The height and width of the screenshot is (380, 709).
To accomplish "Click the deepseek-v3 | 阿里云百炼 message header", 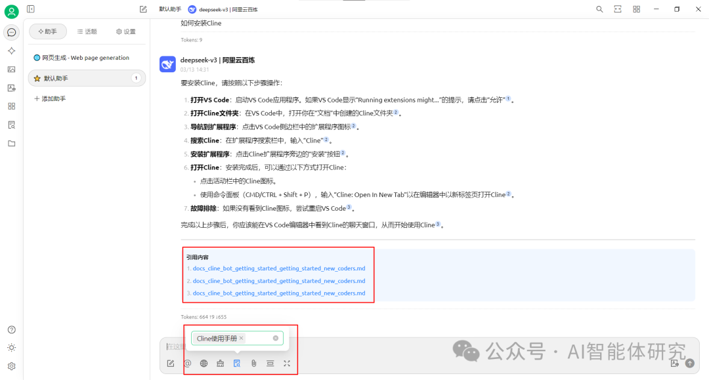I will click(x=217, y=60).
